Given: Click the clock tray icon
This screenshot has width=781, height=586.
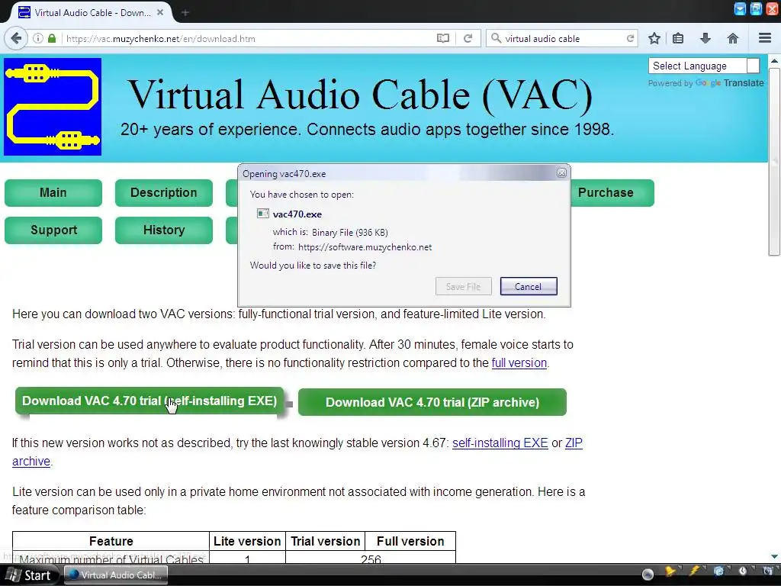Looking at the screenshot, I should pos(743,571).
